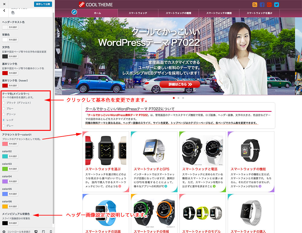Click the two round Cookoo watches thumbnail
This screenshot has width=302, height=233.
tap(203, 150)
